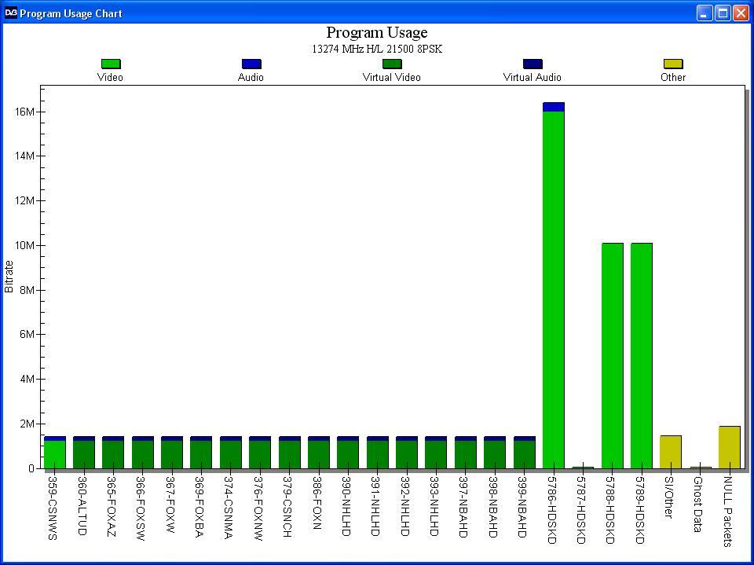754x565 pixels.
Task: Click the Audio legend blue swatch
Action: (x=251, y=64)
